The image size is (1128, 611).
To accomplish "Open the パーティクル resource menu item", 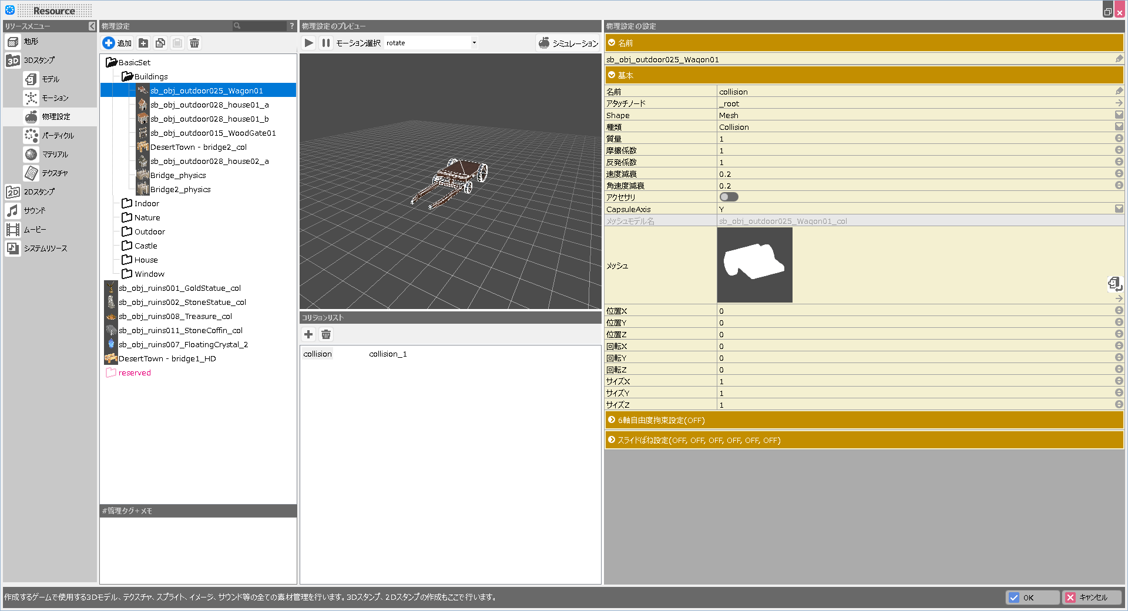I will tap(57, 136).
